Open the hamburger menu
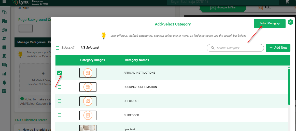Image resolution: width=296 pixels, height=131 pixels. click(4, 2)
